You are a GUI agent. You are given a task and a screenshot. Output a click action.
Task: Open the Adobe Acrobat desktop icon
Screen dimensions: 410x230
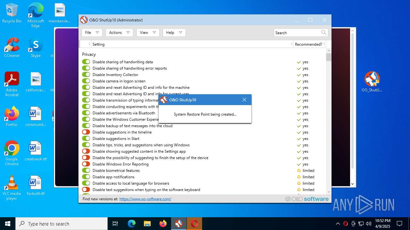[12, 84]
